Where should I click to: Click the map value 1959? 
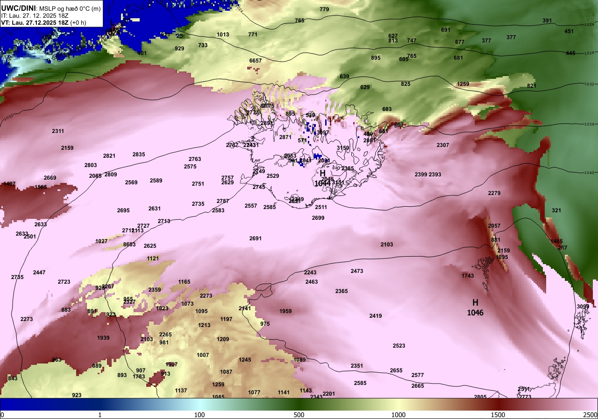[285, 311]
